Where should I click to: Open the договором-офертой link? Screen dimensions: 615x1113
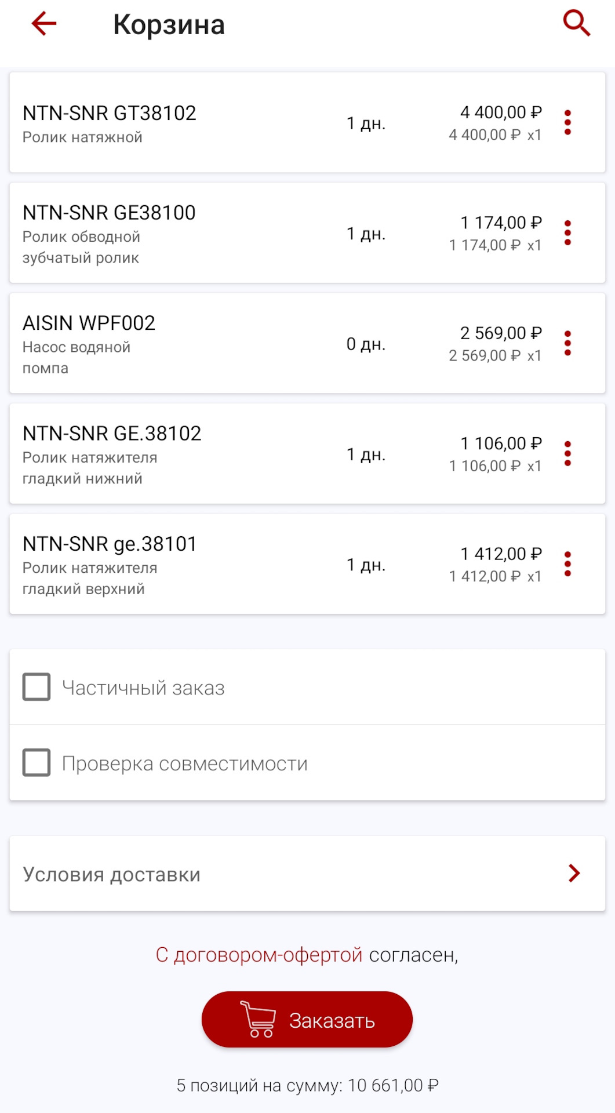pos(259,955)
